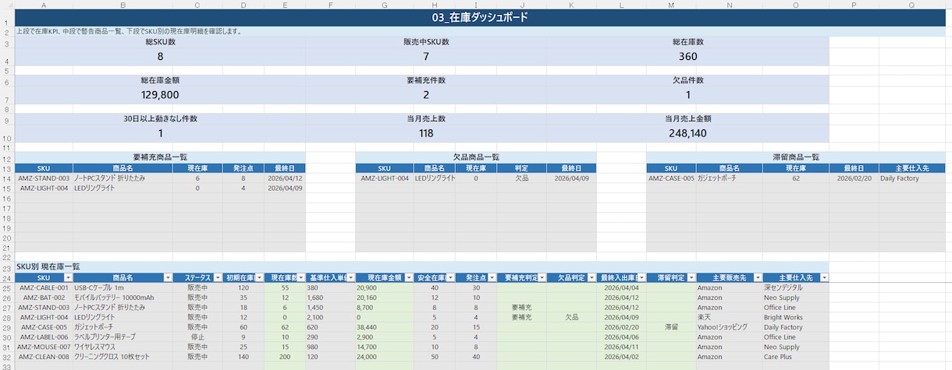Viewport: 952px width, 370px height.
Task: Click the モバイルバッテリー 10000mAh cell
Action: point(123,298)
